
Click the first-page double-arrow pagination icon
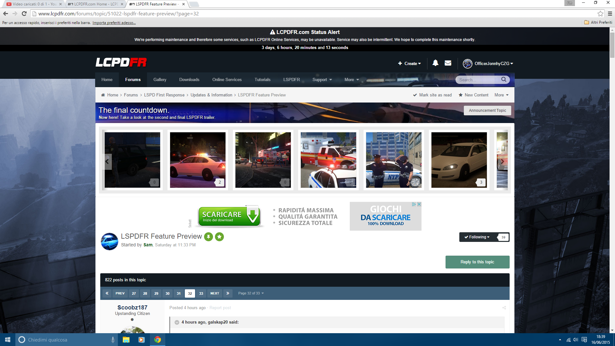(107, 293)
